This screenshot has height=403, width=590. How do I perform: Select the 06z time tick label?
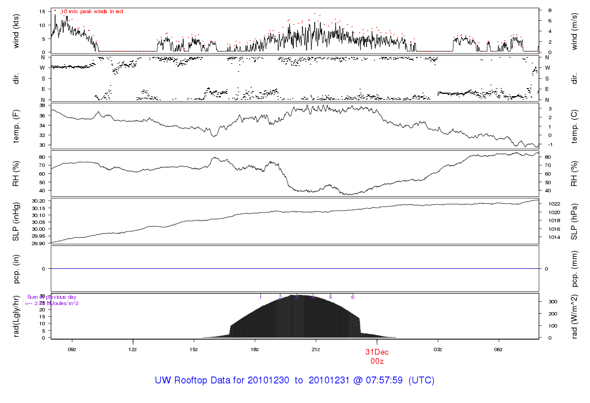pos(499,349)
